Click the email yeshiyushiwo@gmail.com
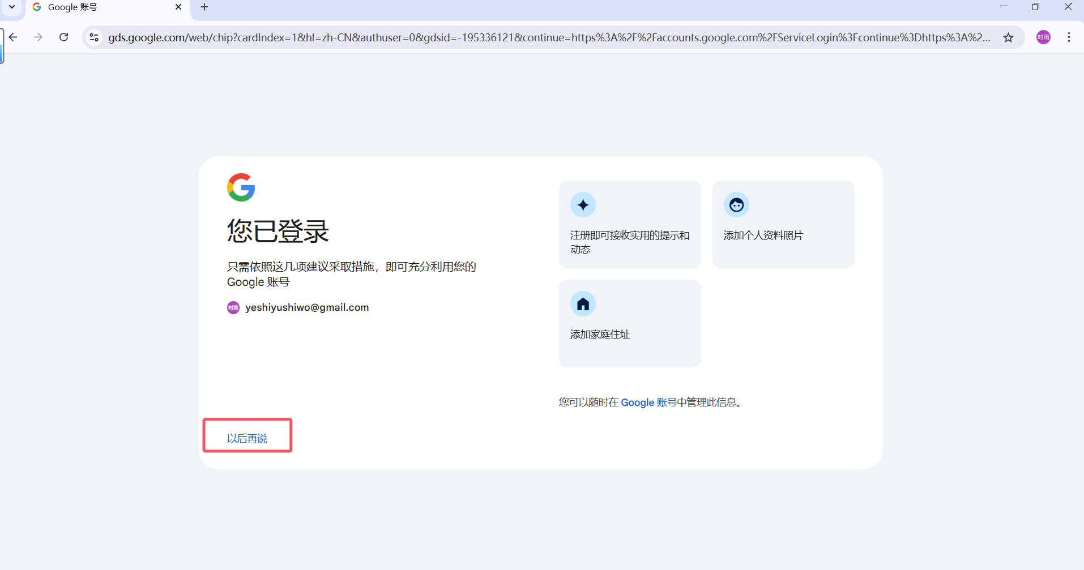1084x570 pixels. [307, 307]
